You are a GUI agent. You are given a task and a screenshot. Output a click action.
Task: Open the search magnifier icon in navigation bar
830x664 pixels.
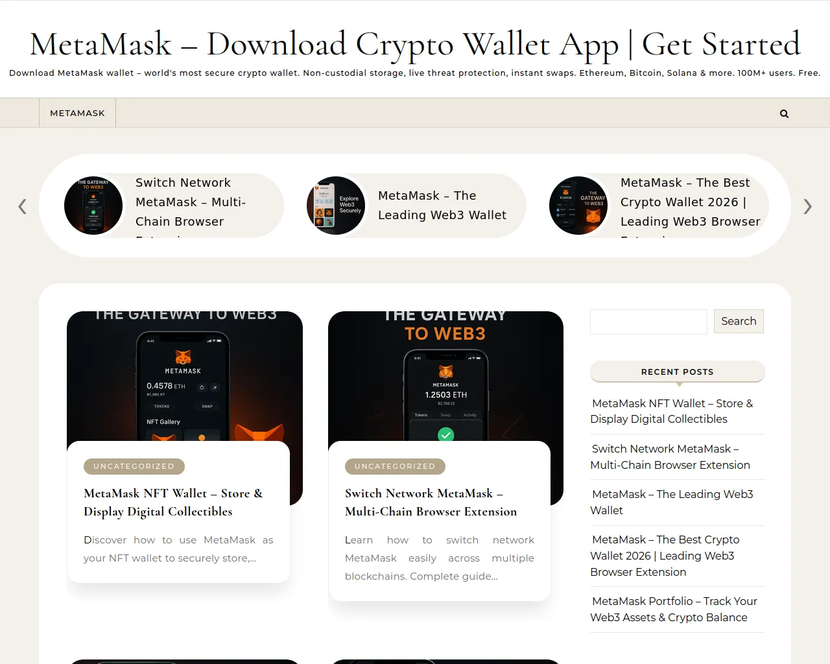[784, 113]
